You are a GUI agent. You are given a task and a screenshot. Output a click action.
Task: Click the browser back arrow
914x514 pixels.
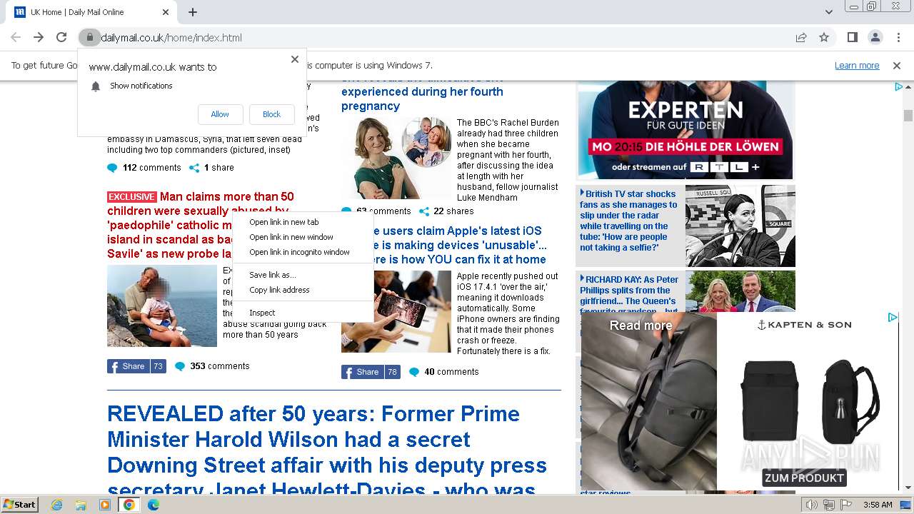click(16, 37)
